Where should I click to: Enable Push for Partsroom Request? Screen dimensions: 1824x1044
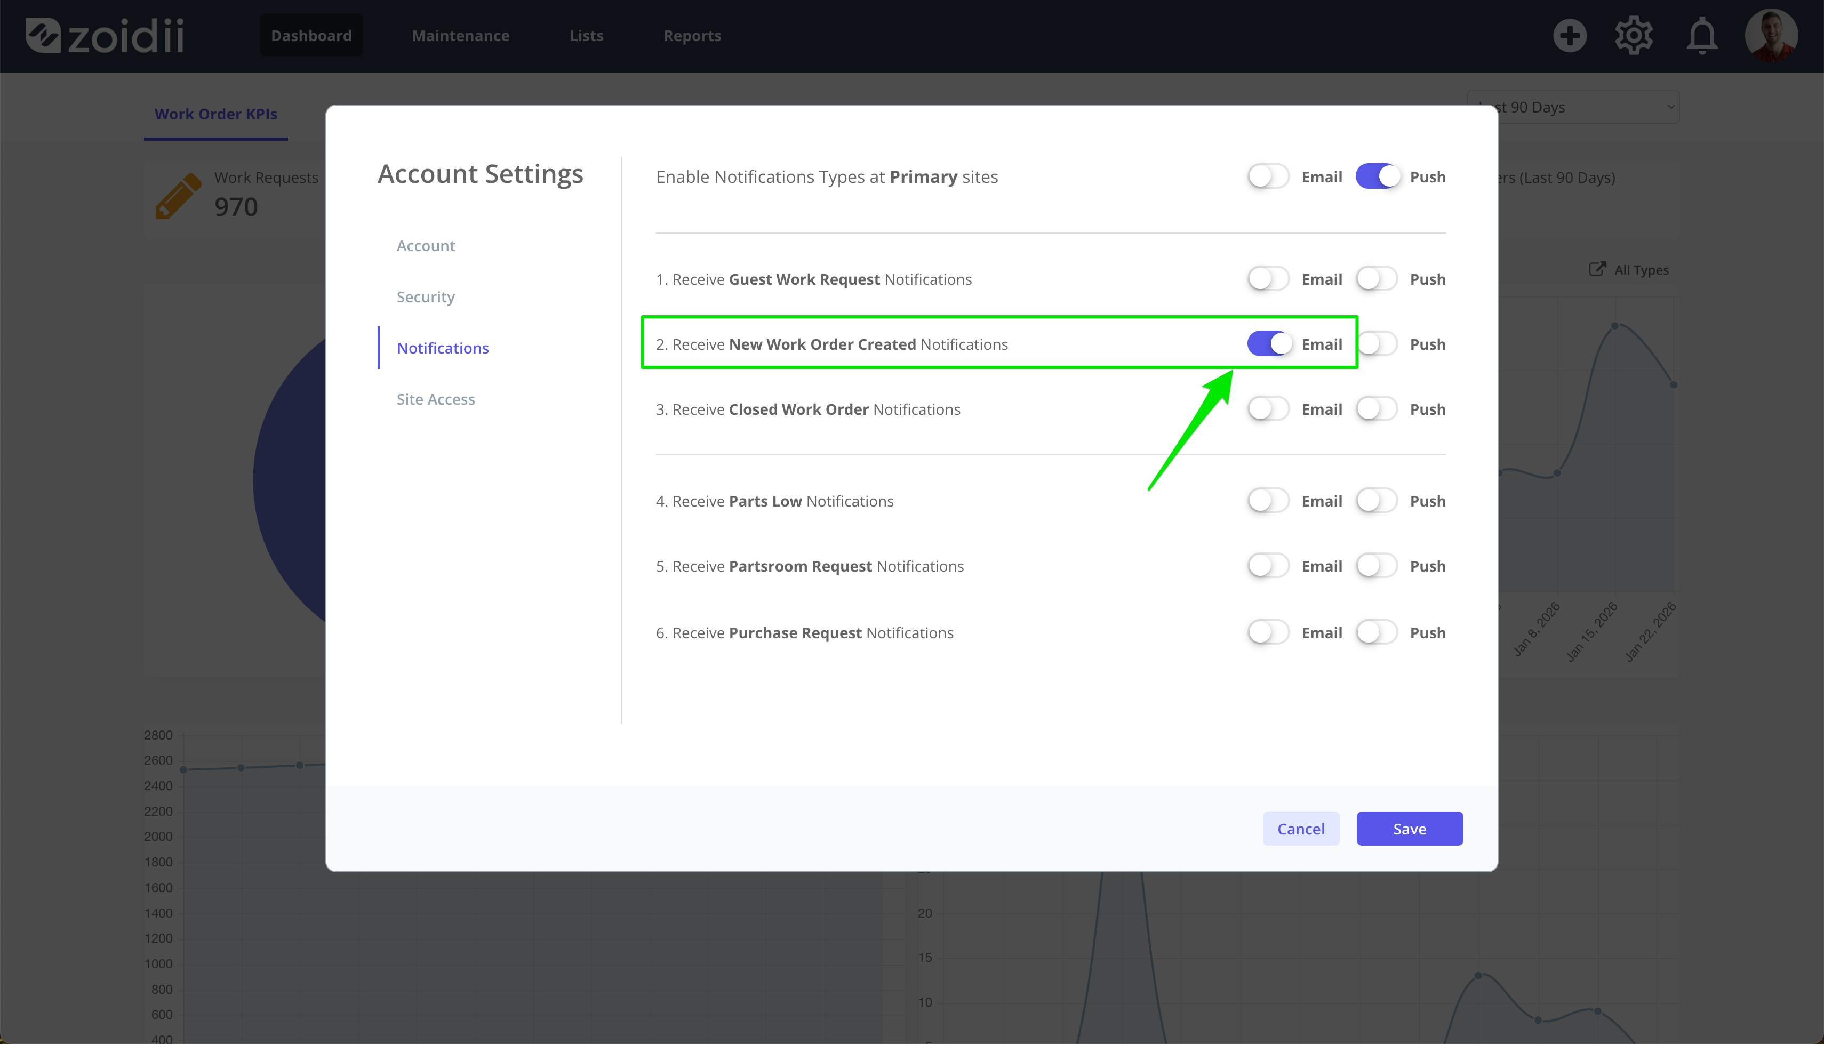pos(1377,566)
